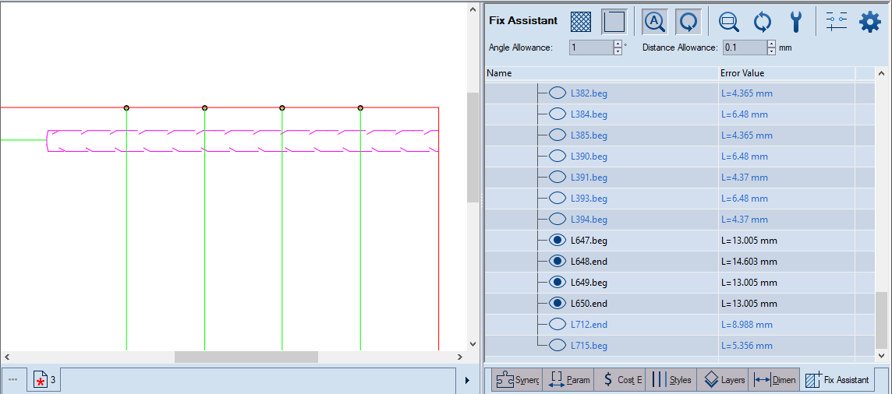Switch to the Layers tab
The width and height of the screenshot is (892, 394).
pyautogui.click(x=724, y=380)
